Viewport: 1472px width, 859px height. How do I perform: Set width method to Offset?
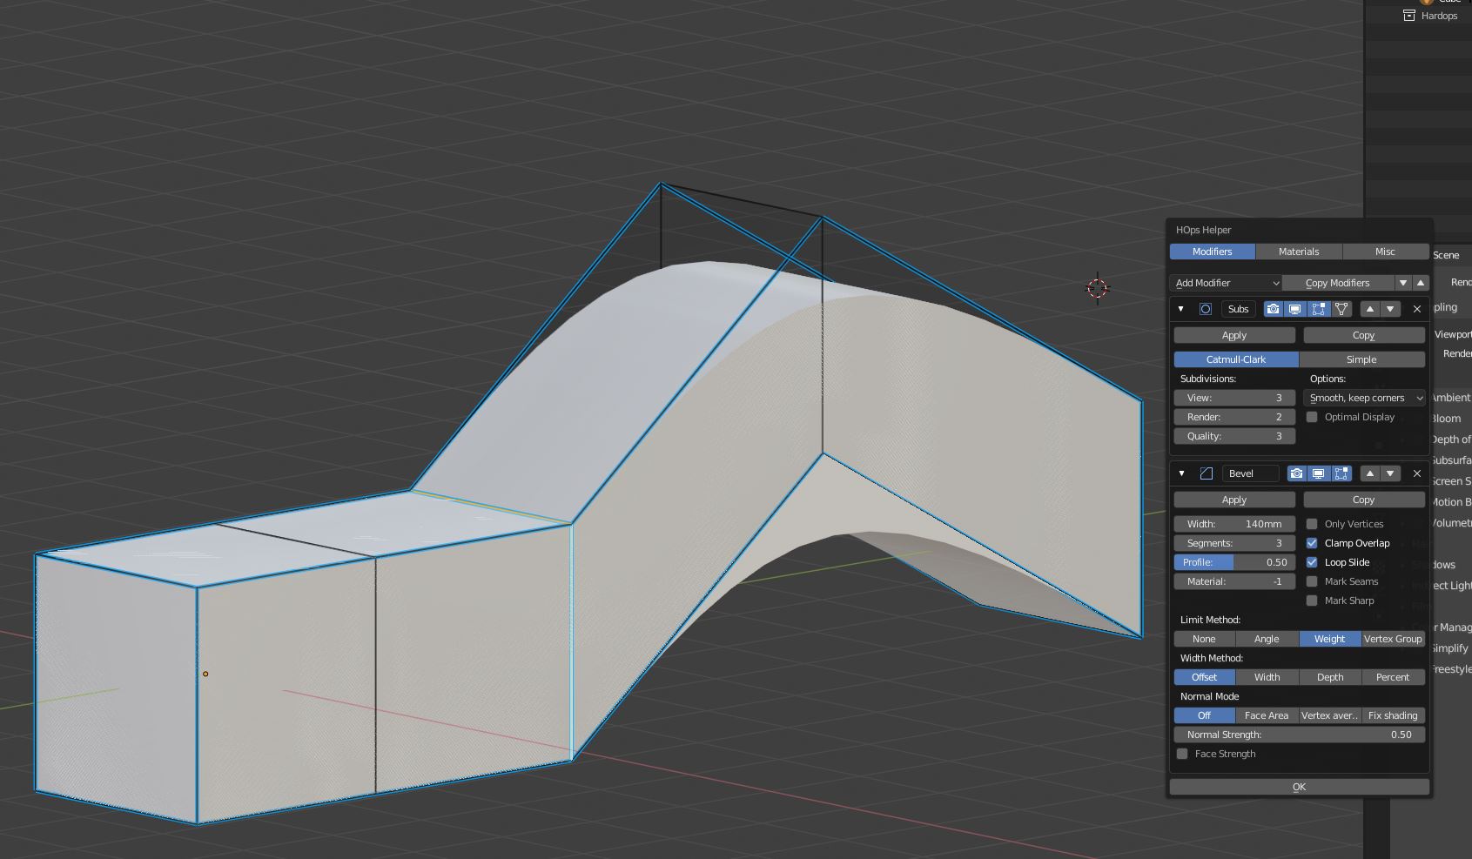(x=1204, y=677)
